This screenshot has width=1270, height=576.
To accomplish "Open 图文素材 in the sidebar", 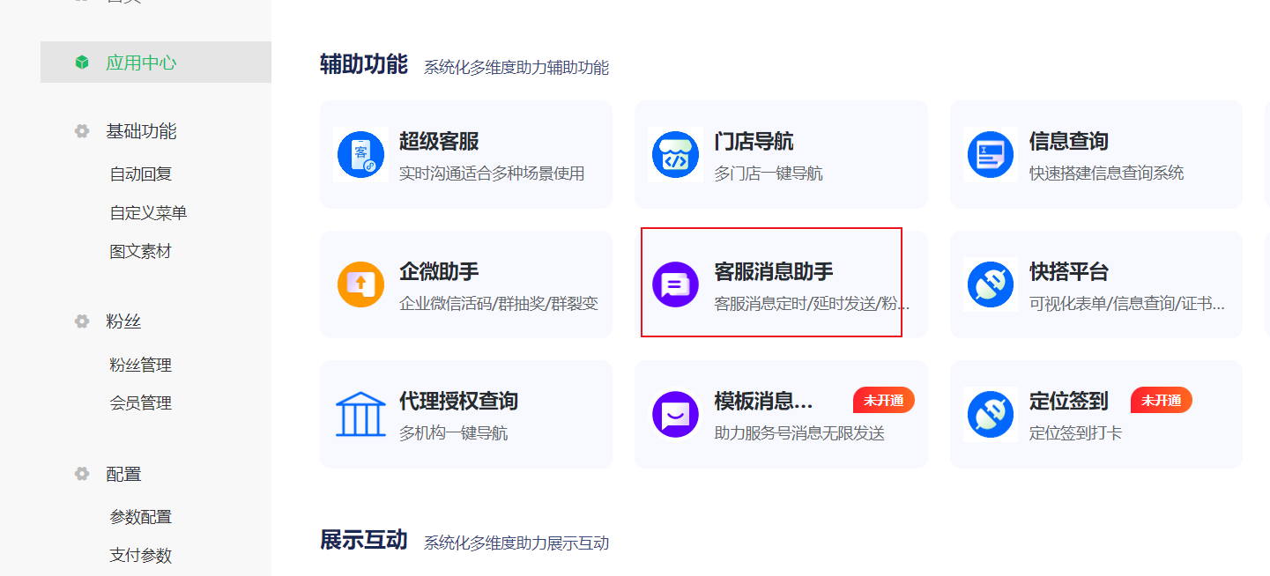I will tap(140, 252).
